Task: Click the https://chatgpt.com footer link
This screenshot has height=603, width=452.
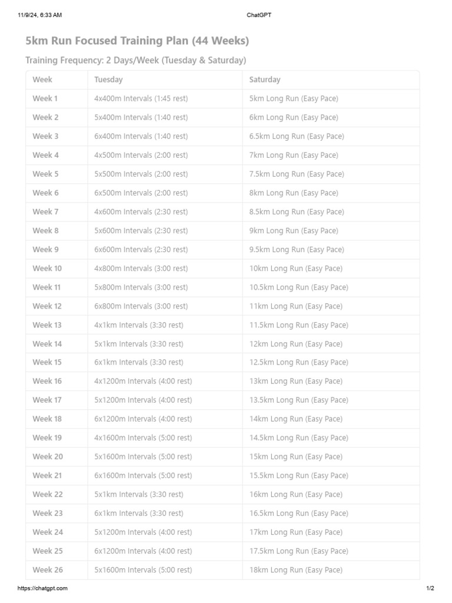Action: click(x=42, y=588)
